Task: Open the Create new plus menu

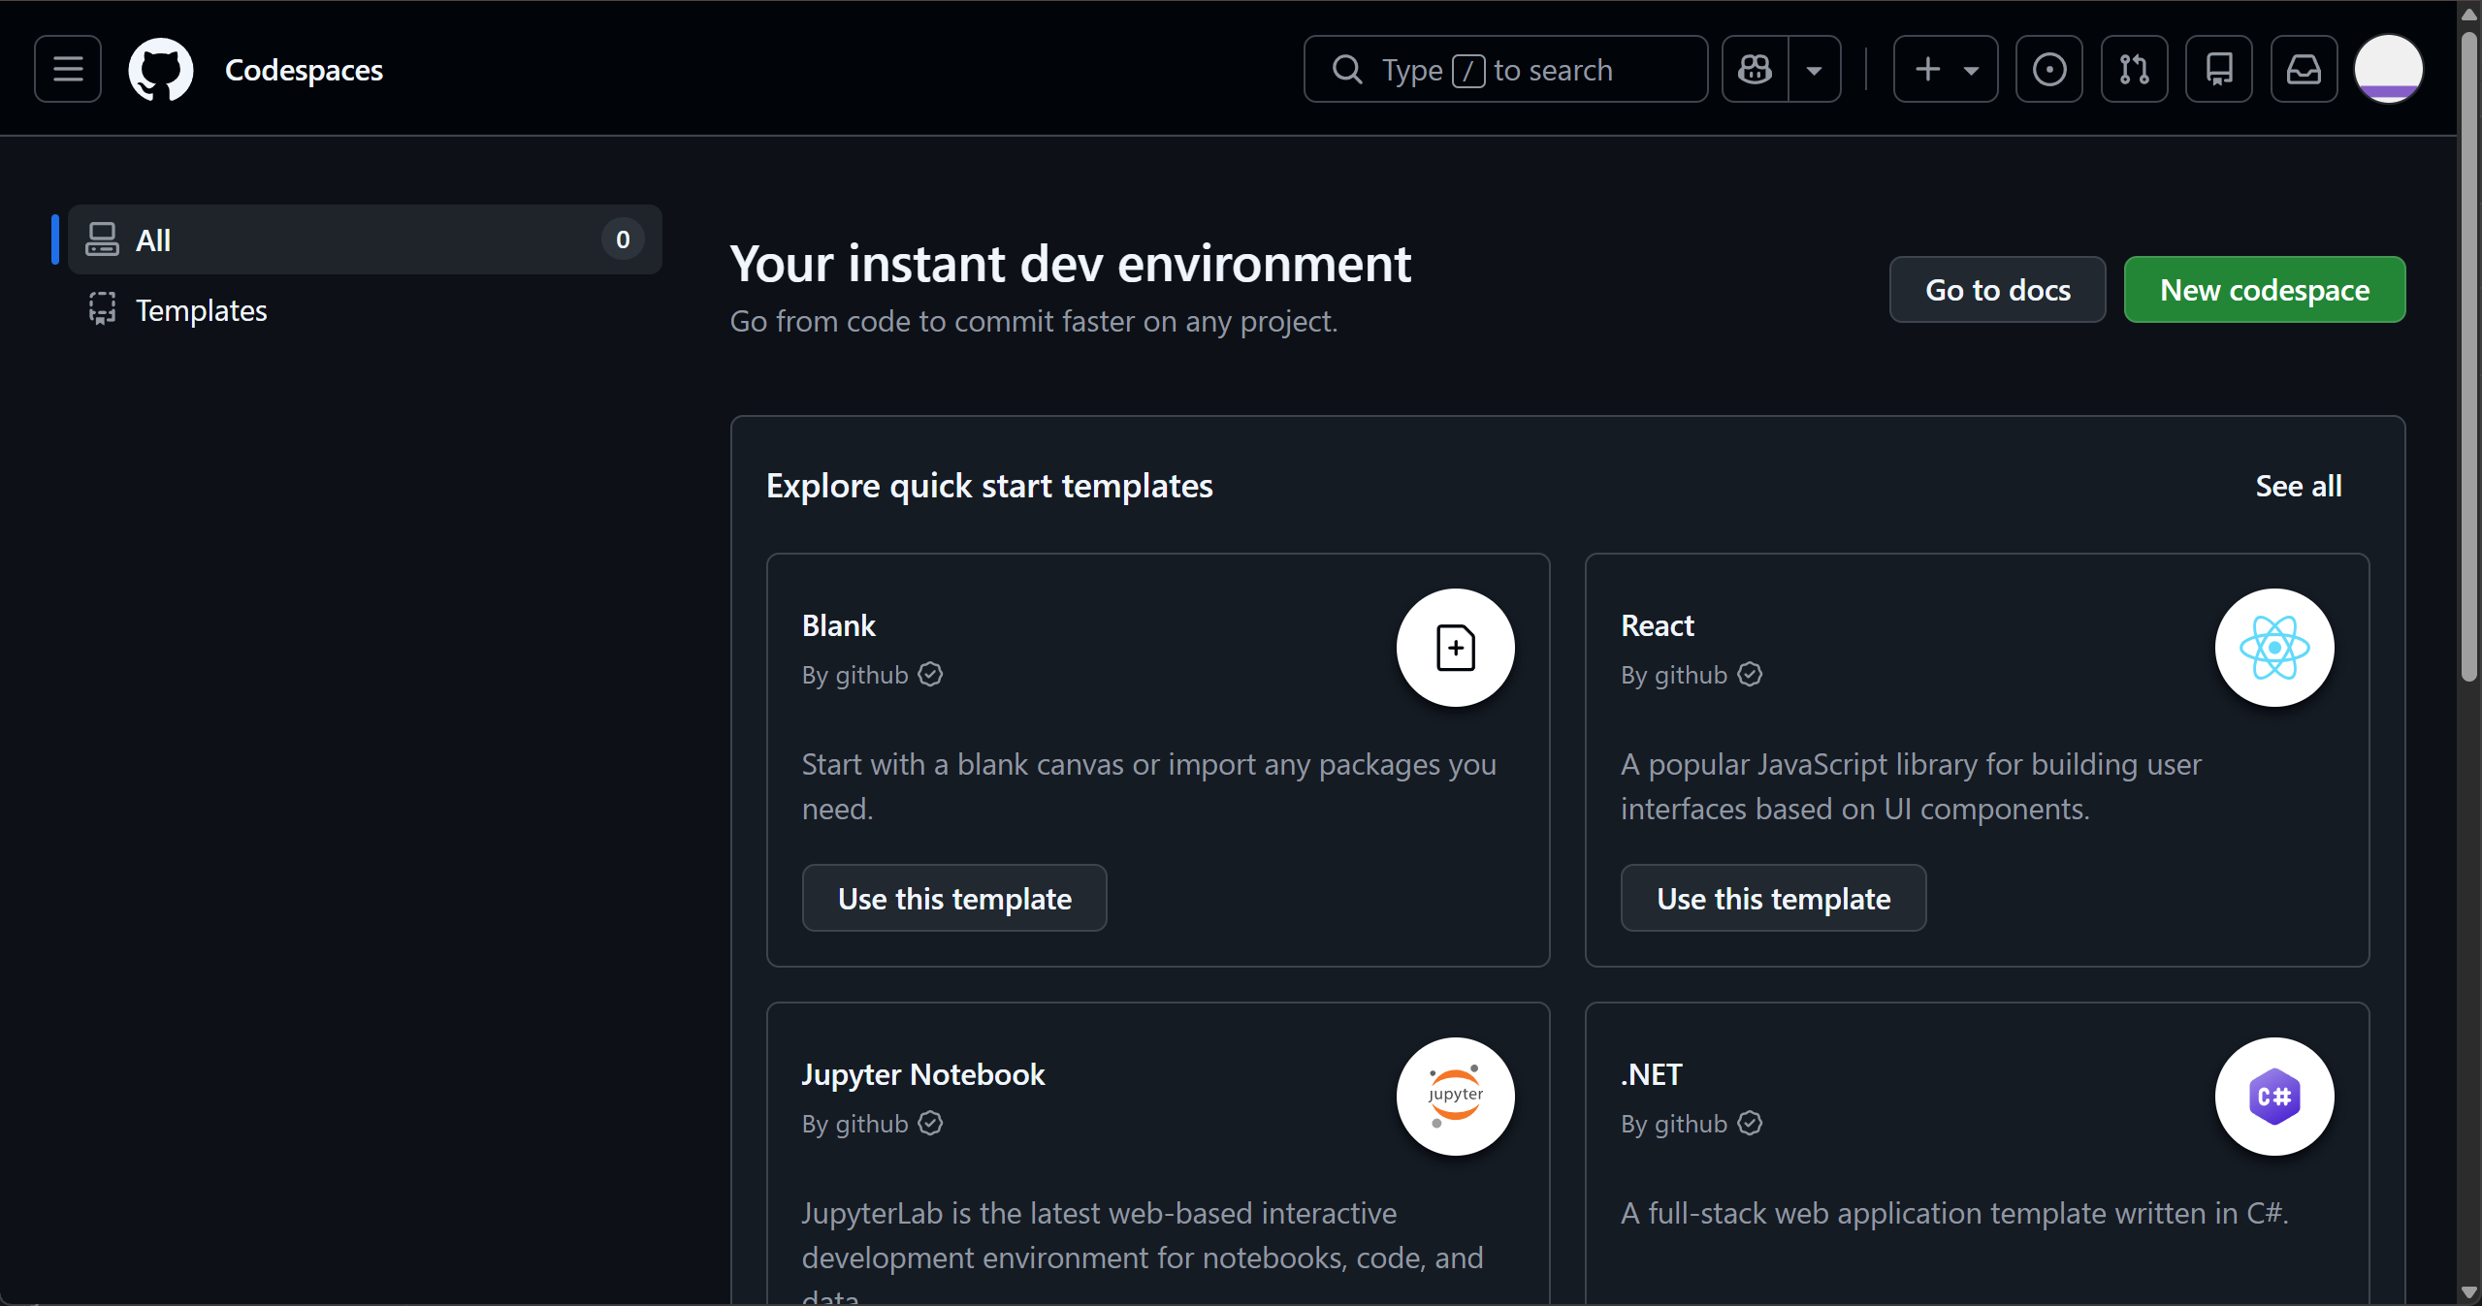Action: [1946, 69]
